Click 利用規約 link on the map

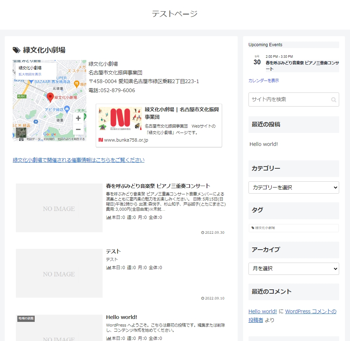tap(49, 139)
